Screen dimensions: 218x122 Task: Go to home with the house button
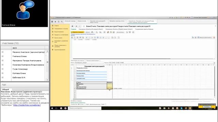[x=73, y=26]
